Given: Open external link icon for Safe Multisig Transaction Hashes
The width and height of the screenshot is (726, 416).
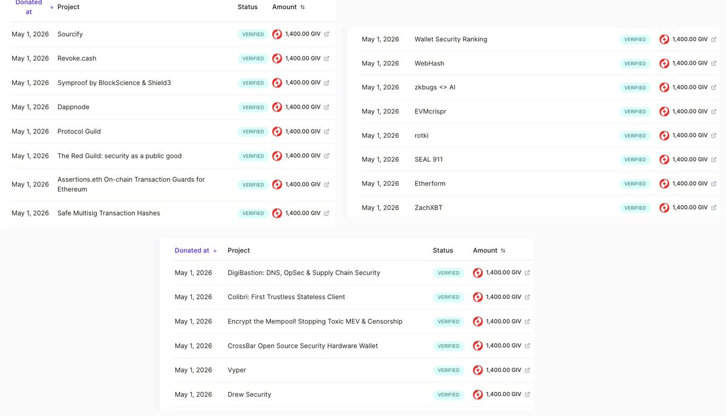Looking at the screenshot, I should 327,213.
